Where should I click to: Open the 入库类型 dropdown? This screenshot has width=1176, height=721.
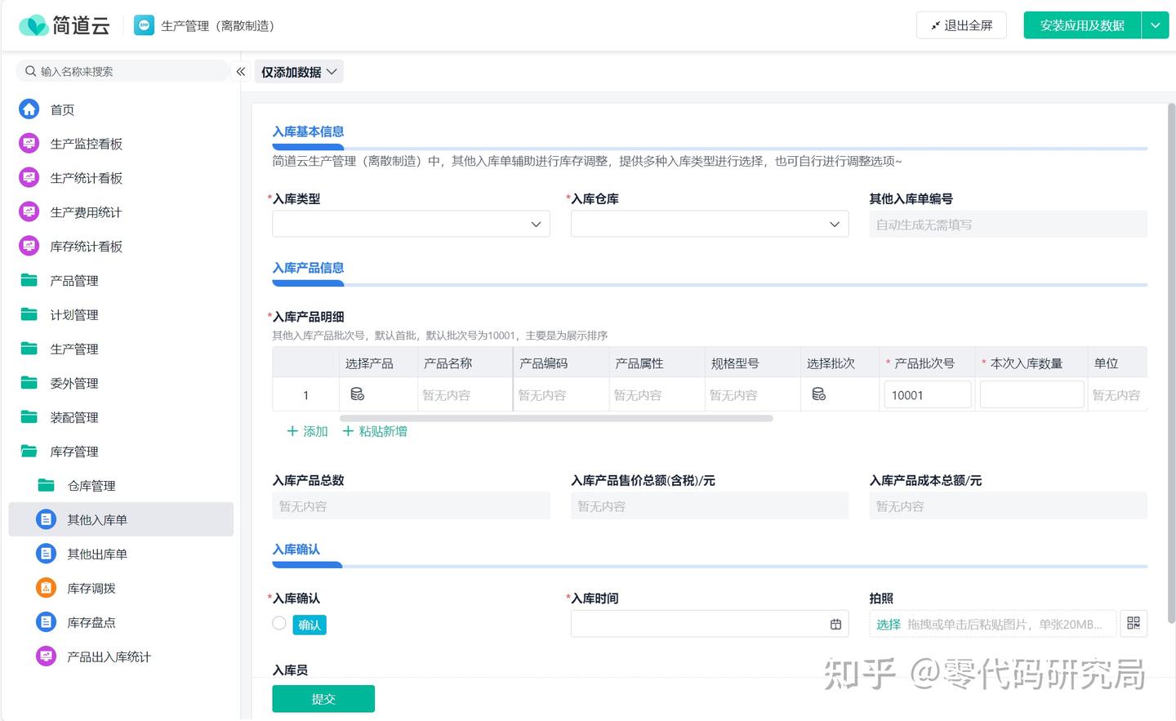coord(411,225)
